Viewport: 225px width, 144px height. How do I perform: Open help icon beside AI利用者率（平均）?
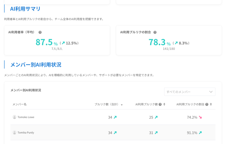40,32
